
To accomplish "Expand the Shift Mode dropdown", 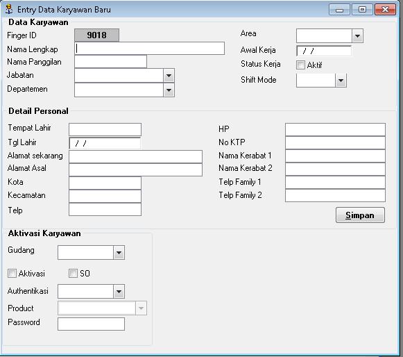I will coord(341,81).
